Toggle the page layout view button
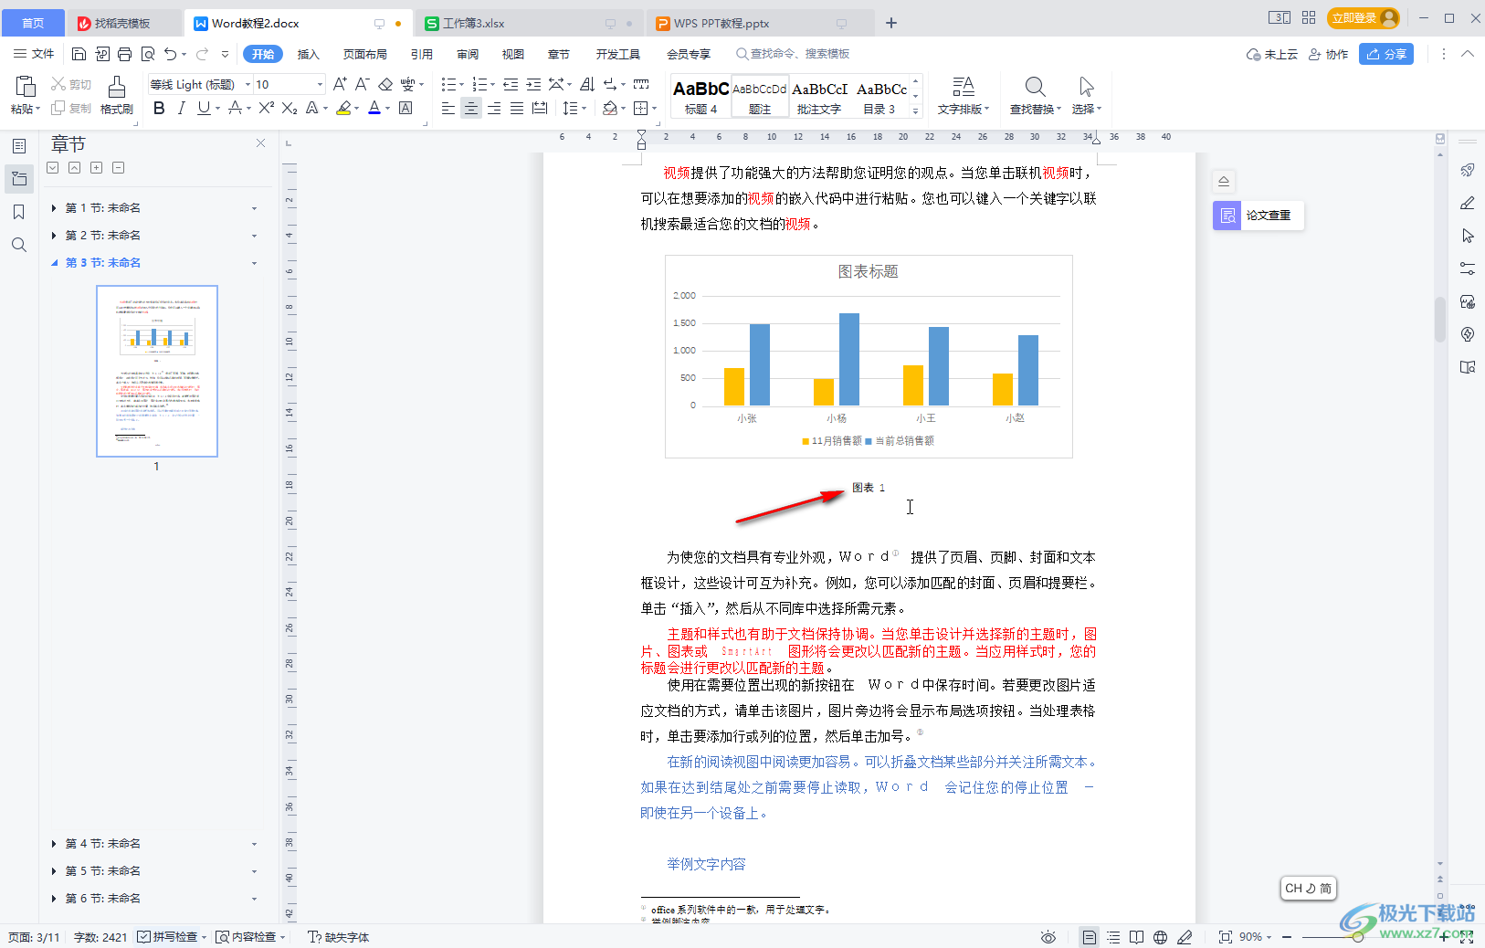The image size is (1485, 948). pyautogui.click(x=1089, y=937)
